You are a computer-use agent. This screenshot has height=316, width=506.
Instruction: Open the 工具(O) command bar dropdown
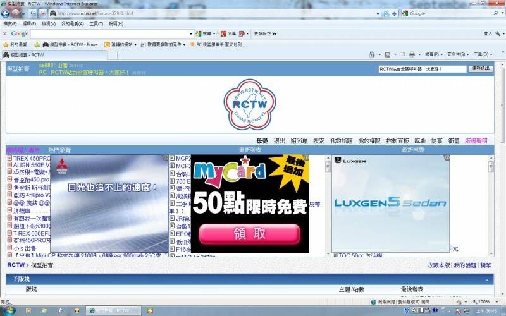tap(483, 54)
